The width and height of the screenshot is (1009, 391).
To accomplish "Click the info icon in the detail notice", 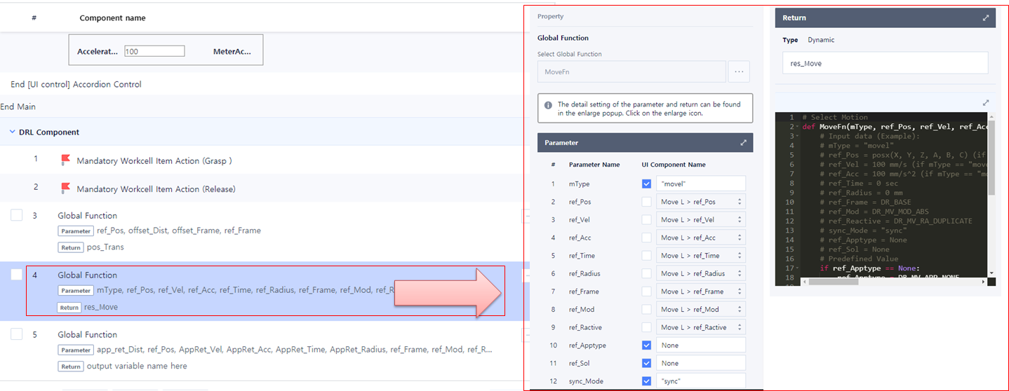I will point(548,104).
